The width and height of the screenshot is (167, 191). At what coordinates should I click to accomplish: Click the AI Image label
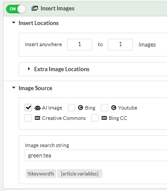pos(52,108)
